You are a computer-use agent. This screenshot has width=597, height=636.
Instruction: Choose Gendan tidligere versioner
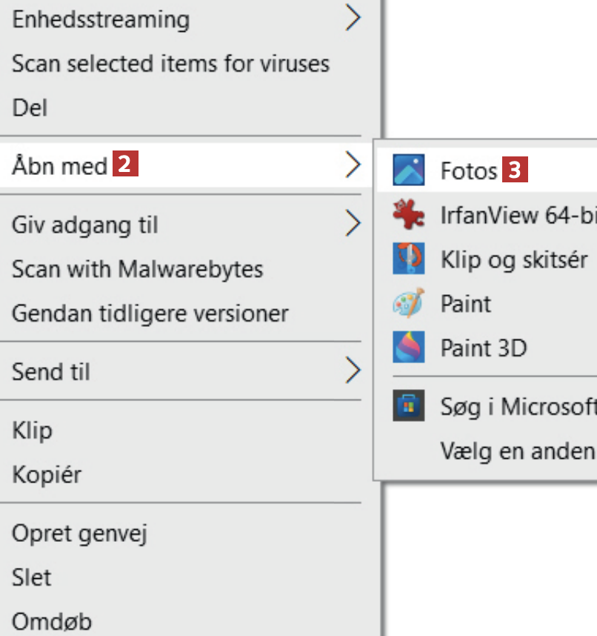[x=150, y=313]
